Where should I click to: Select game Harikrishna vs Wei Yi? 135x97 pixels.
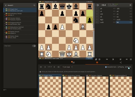click(x=20, y=14)
